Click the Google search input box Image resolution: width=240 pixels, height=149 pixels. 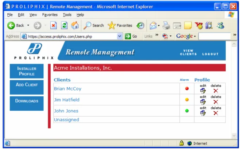214,36
